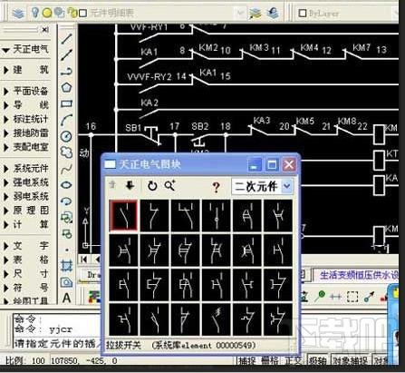Click the next page down arrow button
The width and height of the screenshot is (405, 373).
[x=130, y=185]
